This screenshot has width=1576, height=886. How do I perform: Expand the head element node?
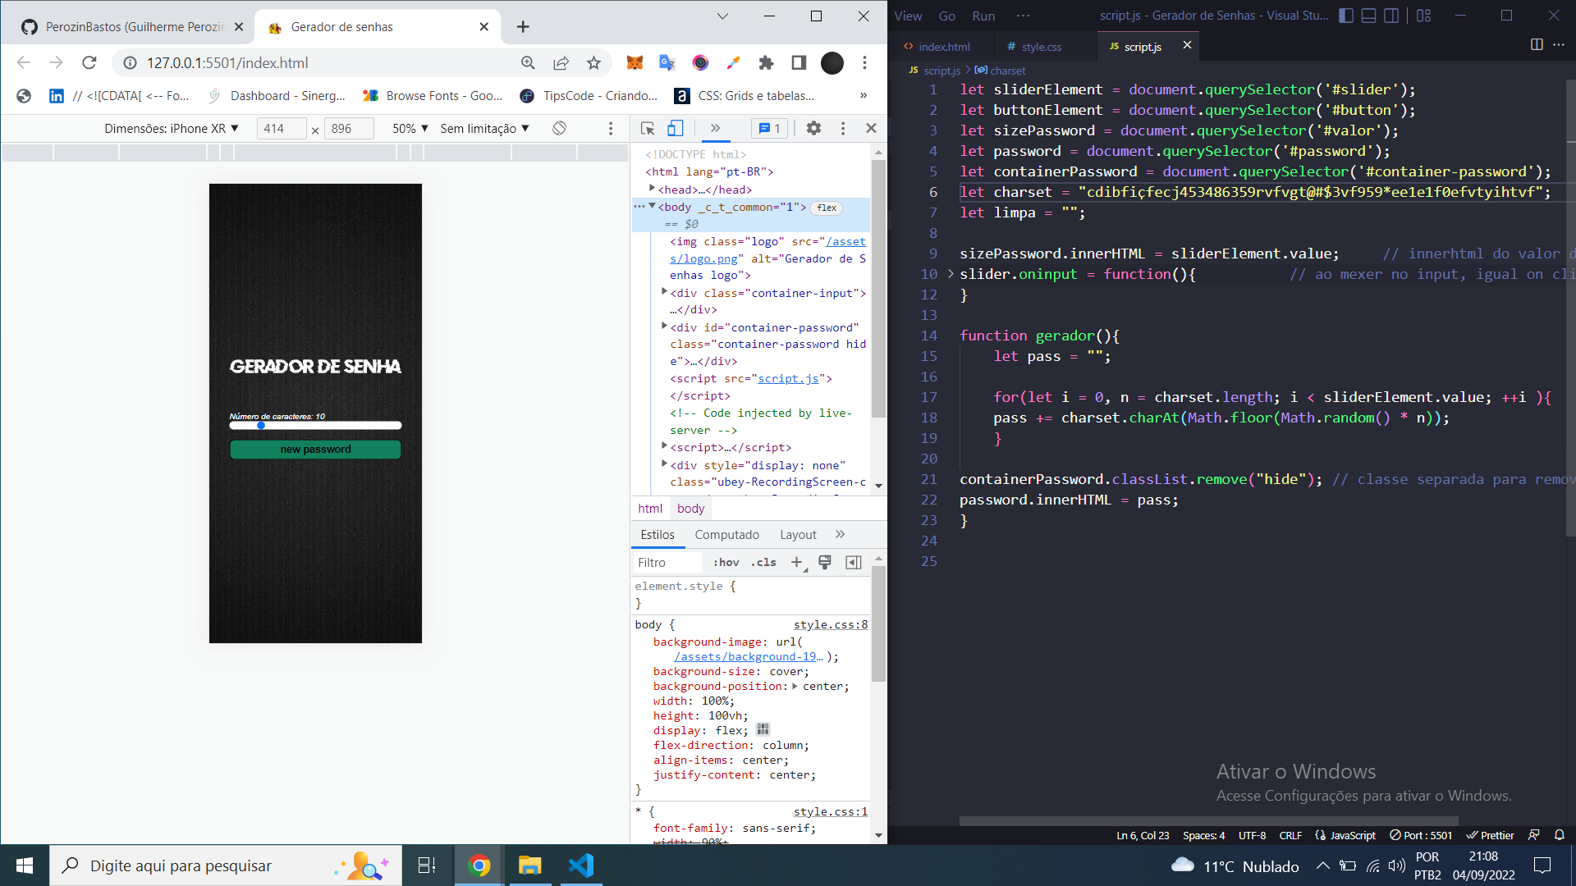(653, 189)
